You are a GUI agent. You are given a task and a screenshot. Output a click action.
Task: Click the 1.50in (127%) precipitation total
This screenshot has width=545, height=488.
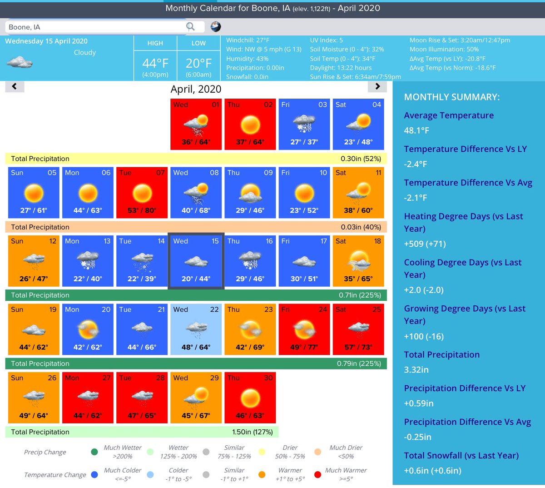[x=253, y=432]
